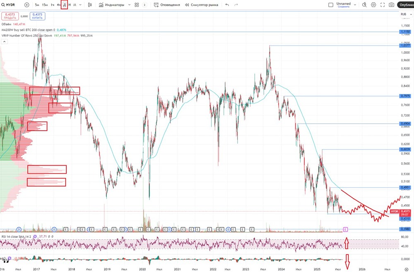Select the М monthly timeframe
Screen dimensions: 414x272
coord(75,5)
